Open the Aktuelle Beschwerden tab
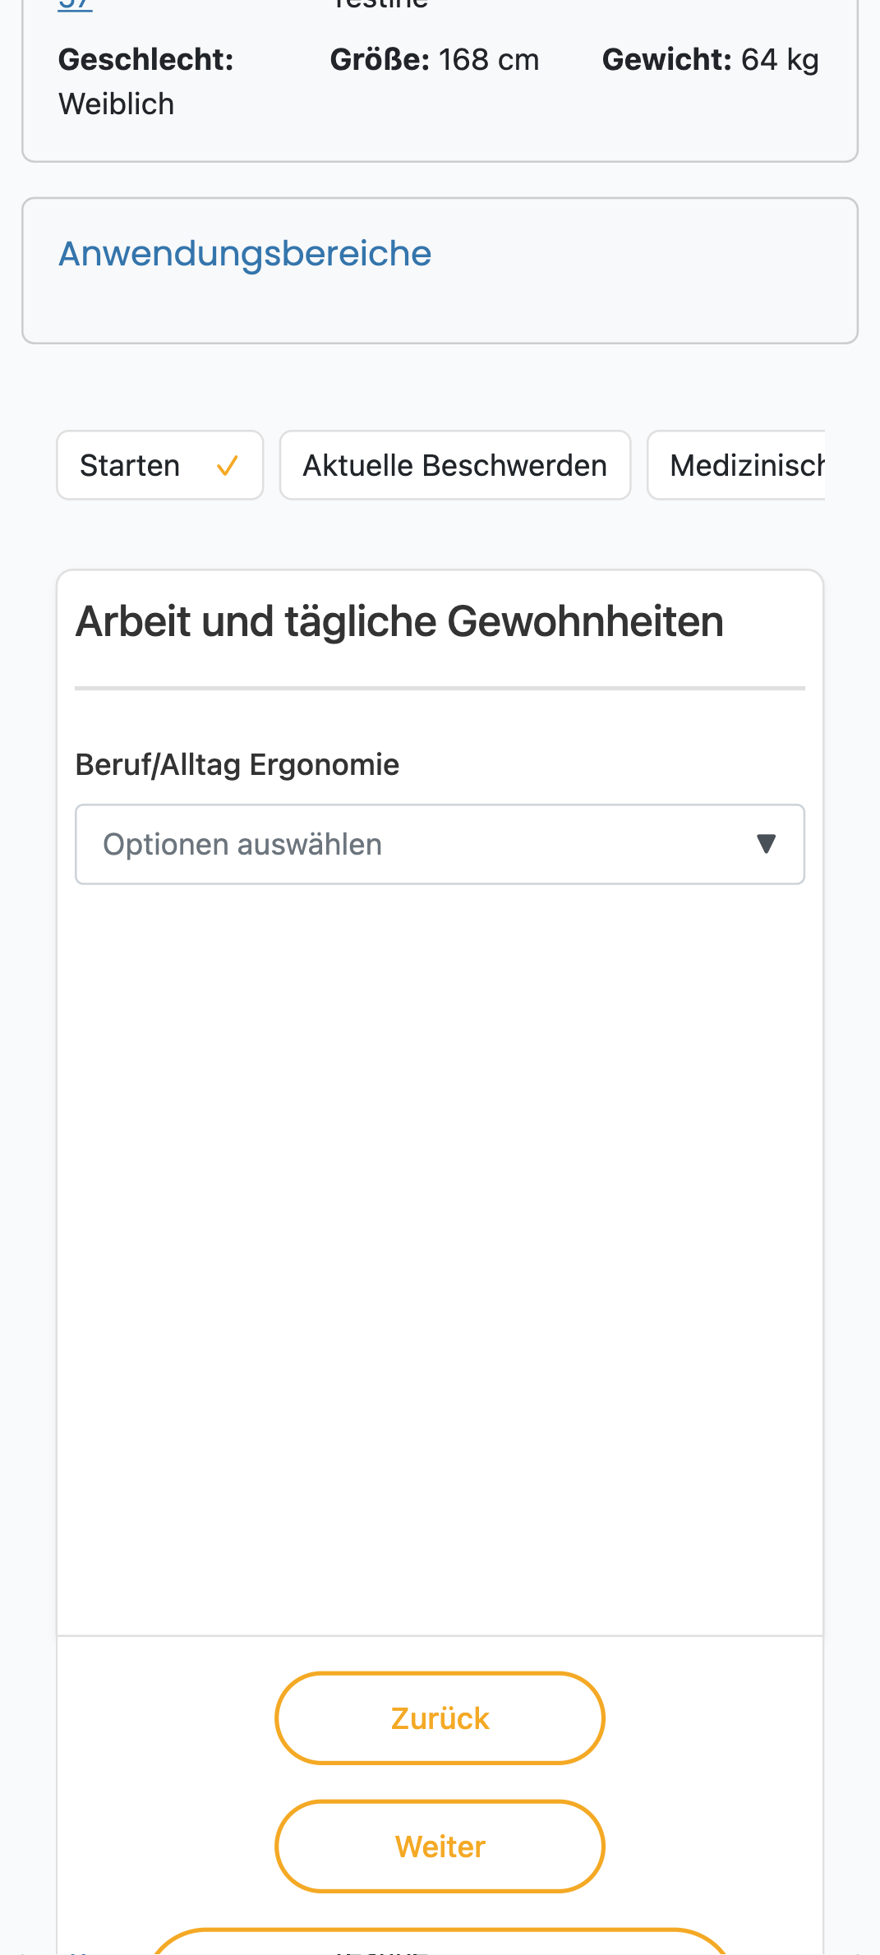880x1955 pixels. click(x=455, y=465)
